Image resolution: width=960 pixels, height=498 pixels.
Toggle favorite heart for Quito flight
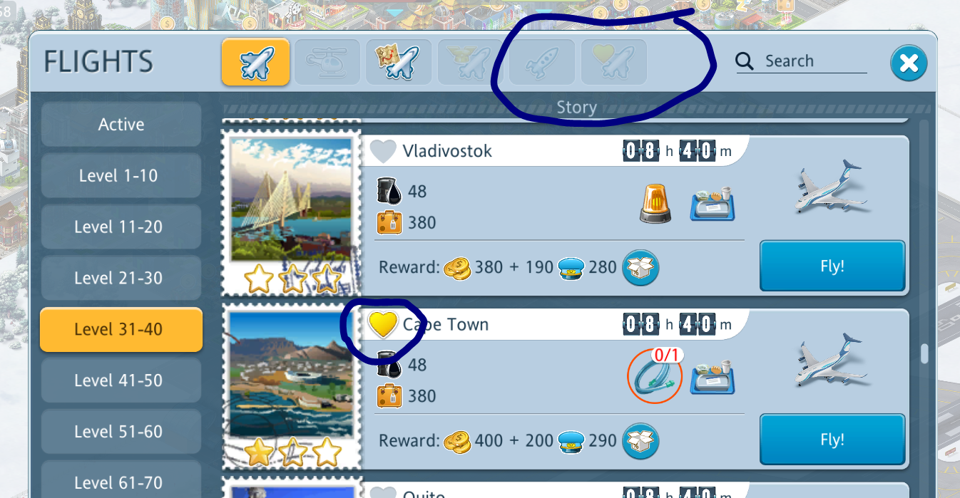(x=382, y=492)
